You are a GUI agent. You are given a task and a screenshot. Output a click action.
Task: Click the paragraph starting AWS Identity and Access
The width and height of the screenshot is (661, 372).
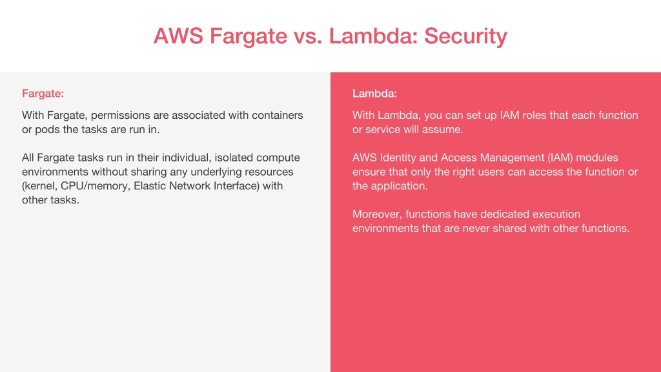tap(495, 172)
